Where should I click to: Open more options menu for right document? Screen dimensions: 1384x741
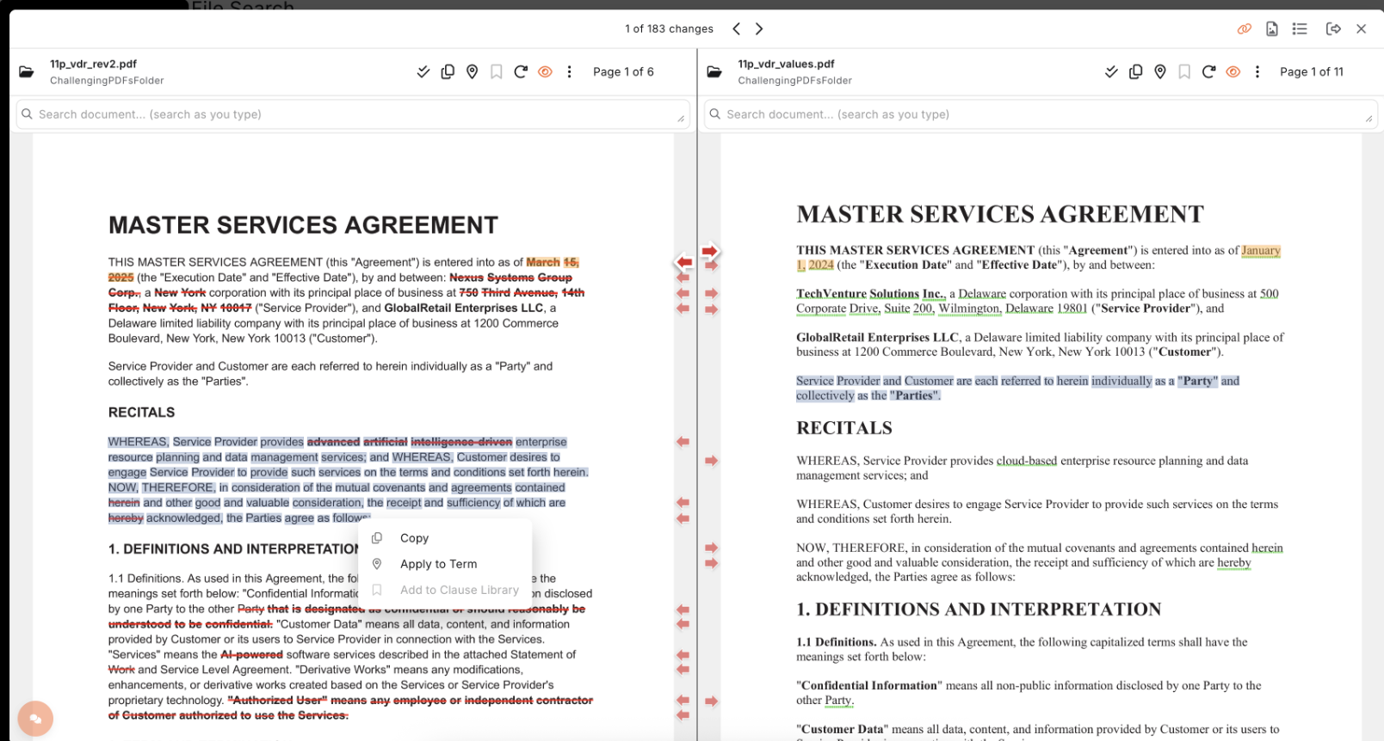pos(1257,72)
